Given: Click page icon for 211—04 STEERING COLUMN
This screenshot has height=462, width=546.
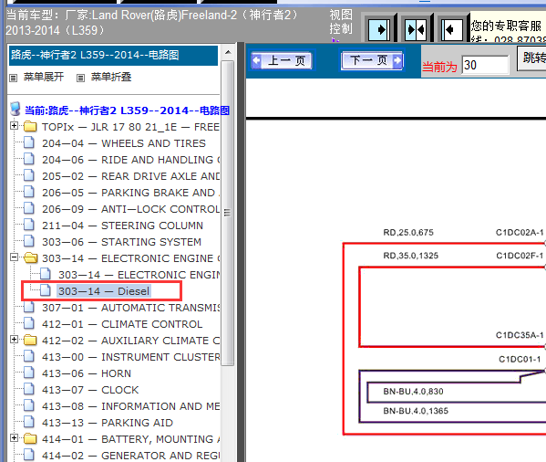Looking at the screenshot, I should (29, 225).
